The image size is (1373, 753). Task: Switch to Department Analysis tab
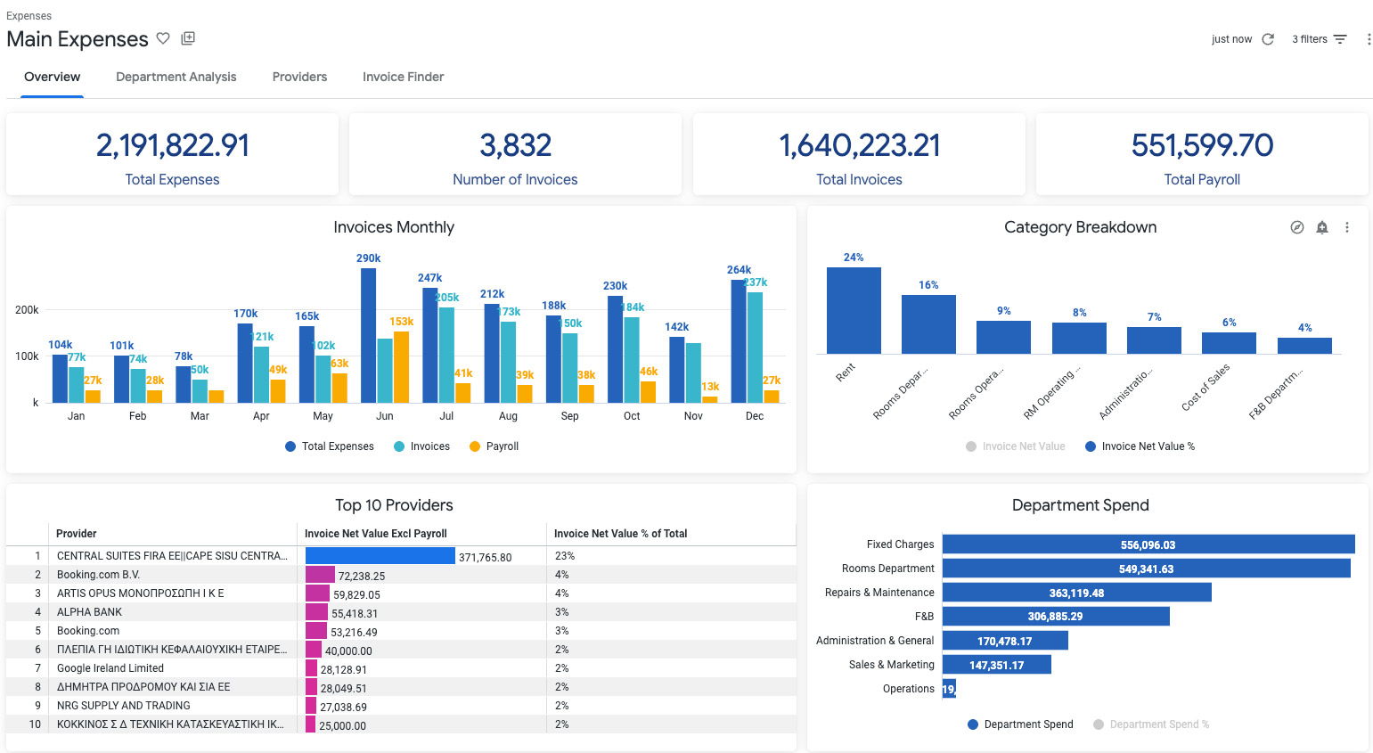click(x=176, y=77)
